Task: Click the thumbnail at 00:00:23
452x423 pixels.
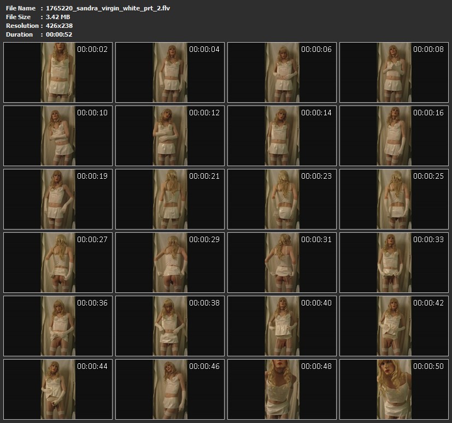Action: click(x=282, y=199)
